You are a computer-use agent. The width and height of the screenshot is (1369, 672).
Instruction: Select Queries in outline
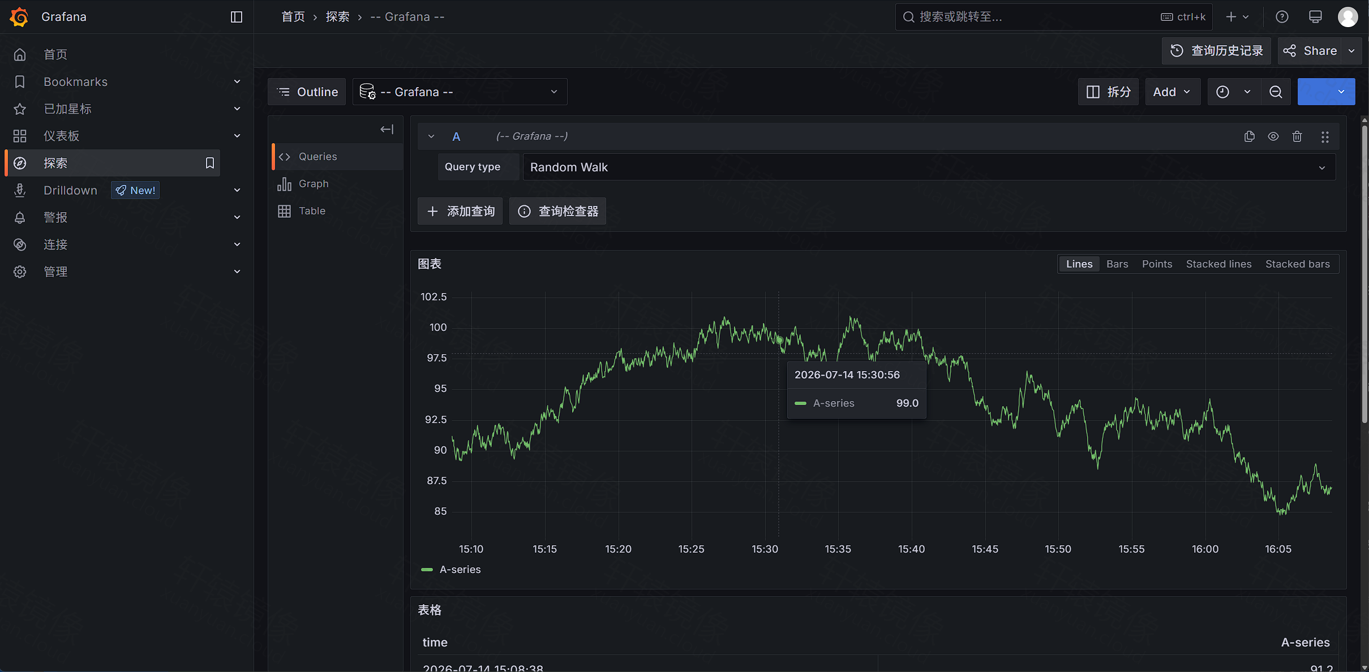(338, 157)
